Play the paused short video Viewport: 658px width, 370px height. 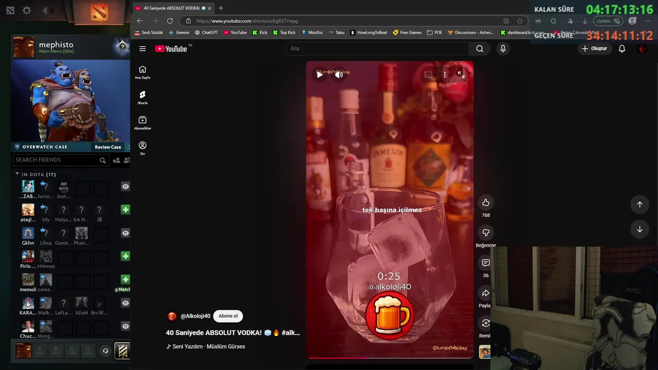tap(320, 75)
